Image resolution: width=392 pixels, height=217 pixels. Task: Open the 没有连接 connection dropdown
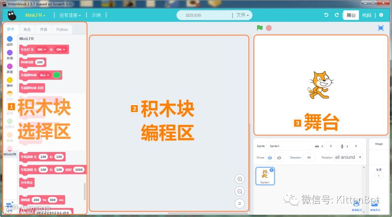(x=70, y=15)
